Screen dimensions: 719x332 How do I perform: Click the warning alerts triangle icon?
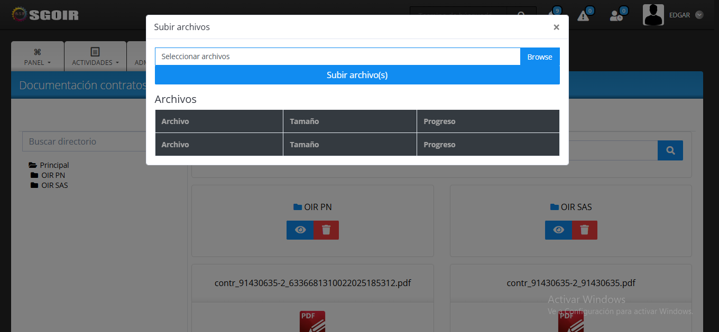pyautogui.click(x=583, y=16)
